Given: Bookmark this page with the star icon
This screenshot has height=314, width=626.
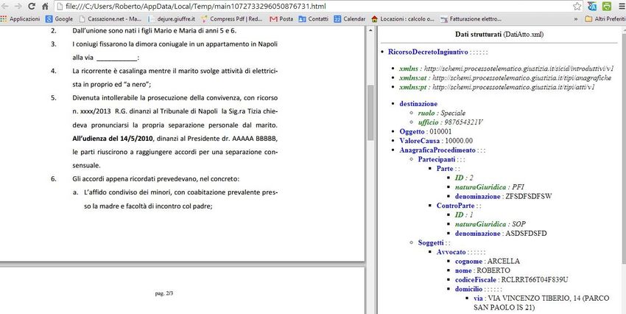Looking at the screenshot, I should [579, 6].
